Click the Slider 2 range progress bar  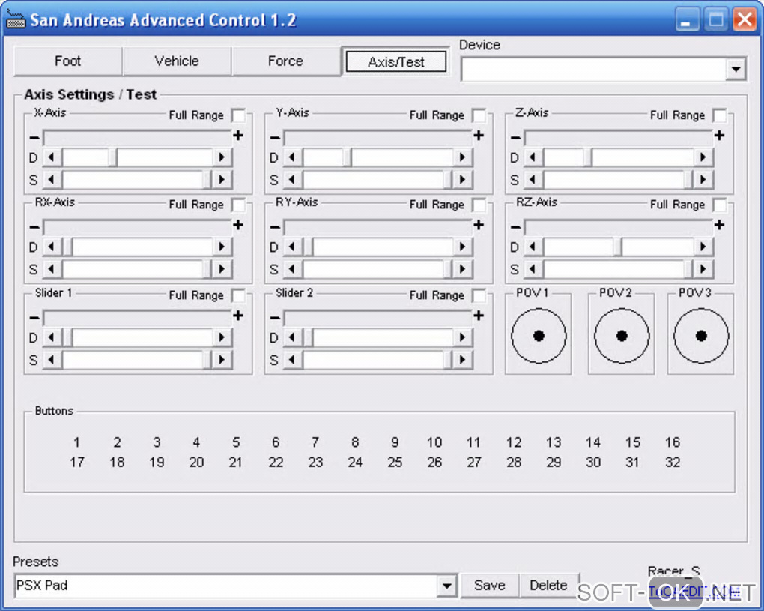coord(378,317)
